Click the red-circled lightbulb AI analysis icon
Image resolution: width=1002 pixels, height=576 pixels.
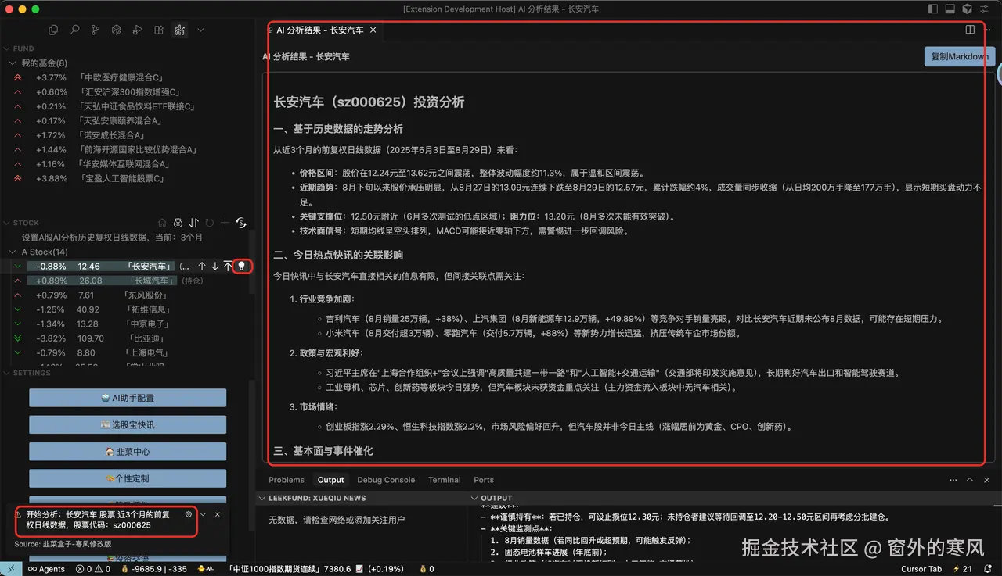pyautogui.click(x=242, y=266)
